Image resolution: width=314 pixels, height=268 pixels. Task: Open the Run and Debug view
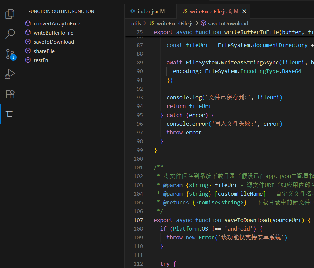(10, 74)
